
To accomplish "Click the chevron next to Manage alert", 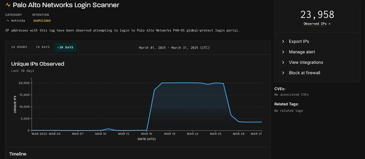I will pos(283,52).
